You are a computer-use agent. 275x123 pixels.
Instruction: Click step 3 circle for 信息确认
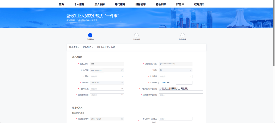(182, 35)
